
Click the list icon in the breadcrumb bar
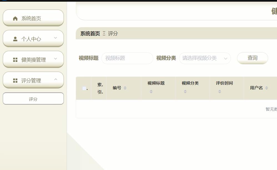click(104, 34)
